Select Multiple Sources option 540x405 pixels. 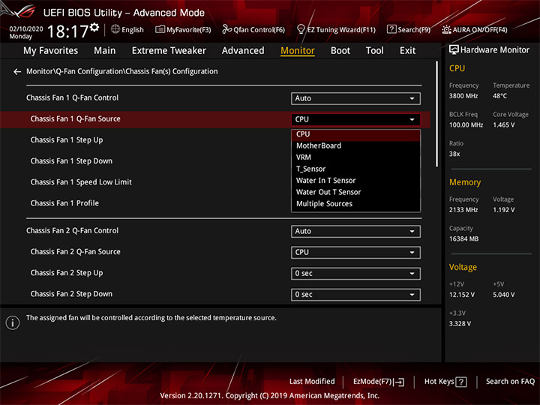pos(355,204)
